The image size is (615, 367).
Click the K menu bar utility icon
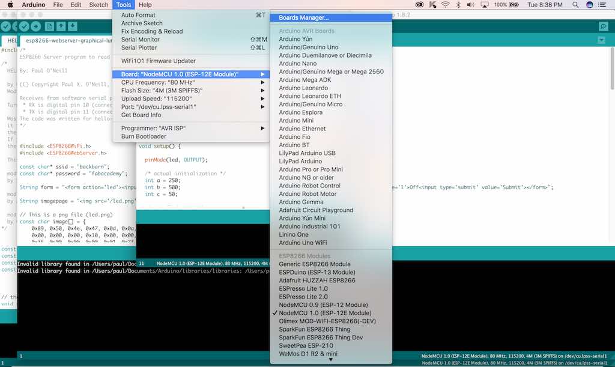[432, 5]
